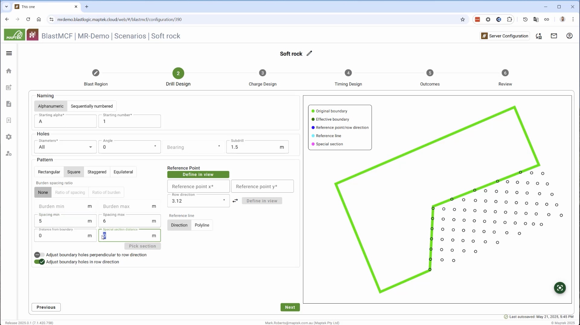Click the Server Configuration button

click(x=505, y=36)
